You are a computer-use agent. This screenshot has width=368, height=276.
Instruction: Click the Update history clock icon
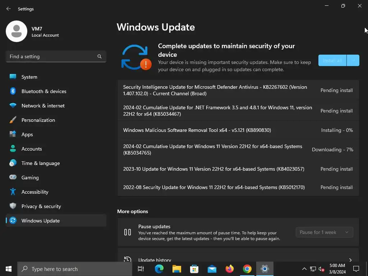click(128, 259)
